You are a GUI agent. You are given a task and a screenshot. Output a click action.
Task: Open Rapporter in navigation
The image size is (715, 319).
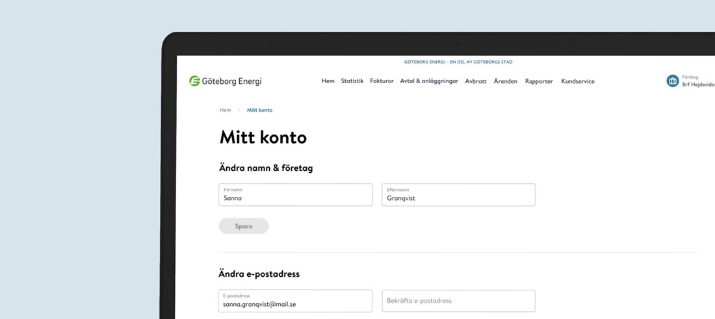(x=539, y=81)
